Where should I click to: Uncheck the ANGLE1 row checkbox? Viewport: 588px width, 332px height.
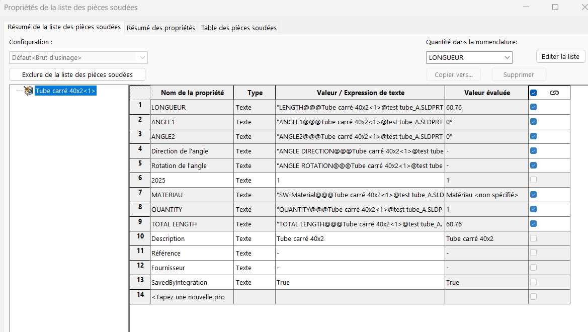(533, 122)
